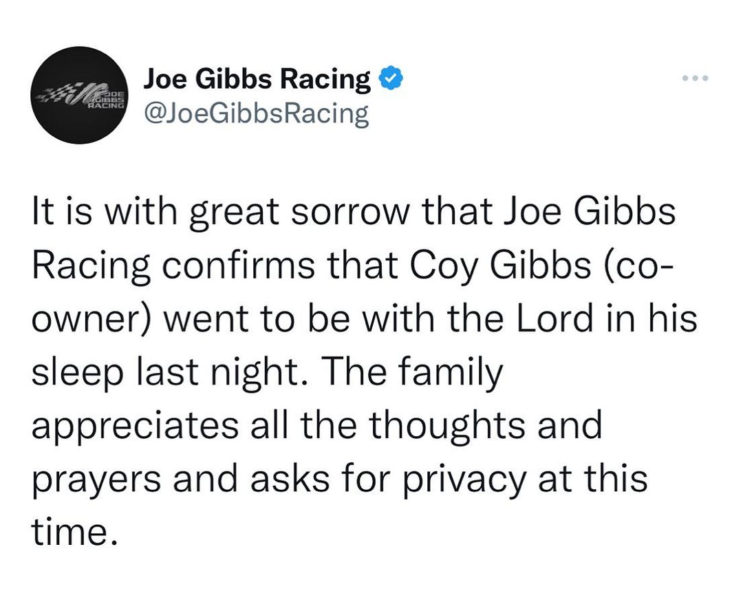Open the @JoeGibbsRacing handle link
The height and width of the screenshot is (604, 743).
point(256,114)
